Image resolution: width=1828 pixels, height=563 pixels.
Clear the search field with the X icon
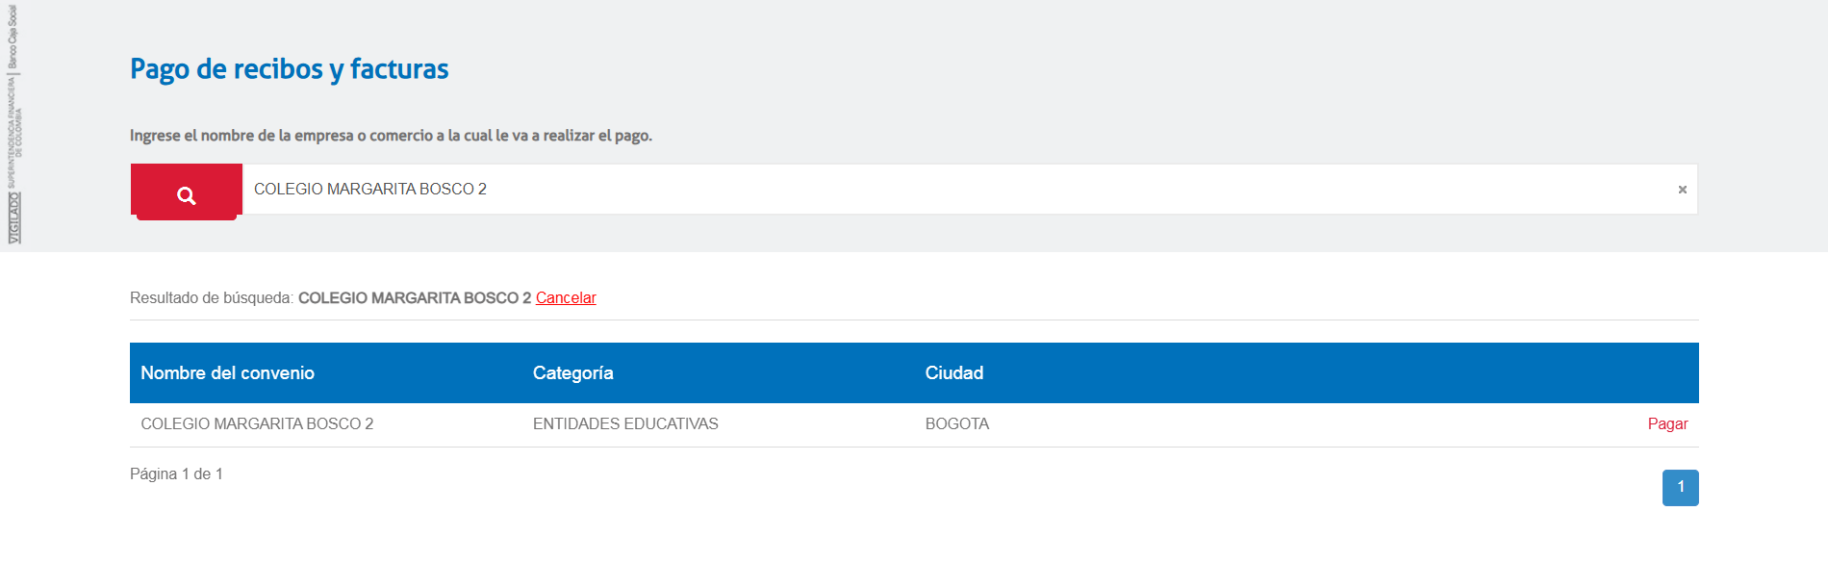coord(1682,190)
